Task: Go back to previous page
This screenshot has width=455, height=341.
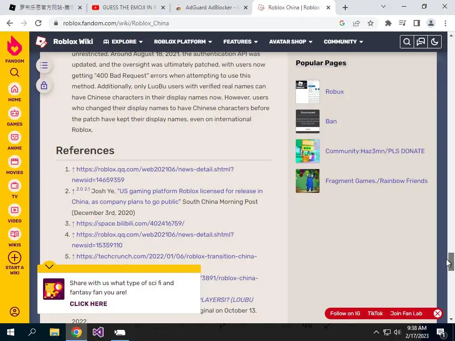Action: pyautogui.click(x=10, y=23)
